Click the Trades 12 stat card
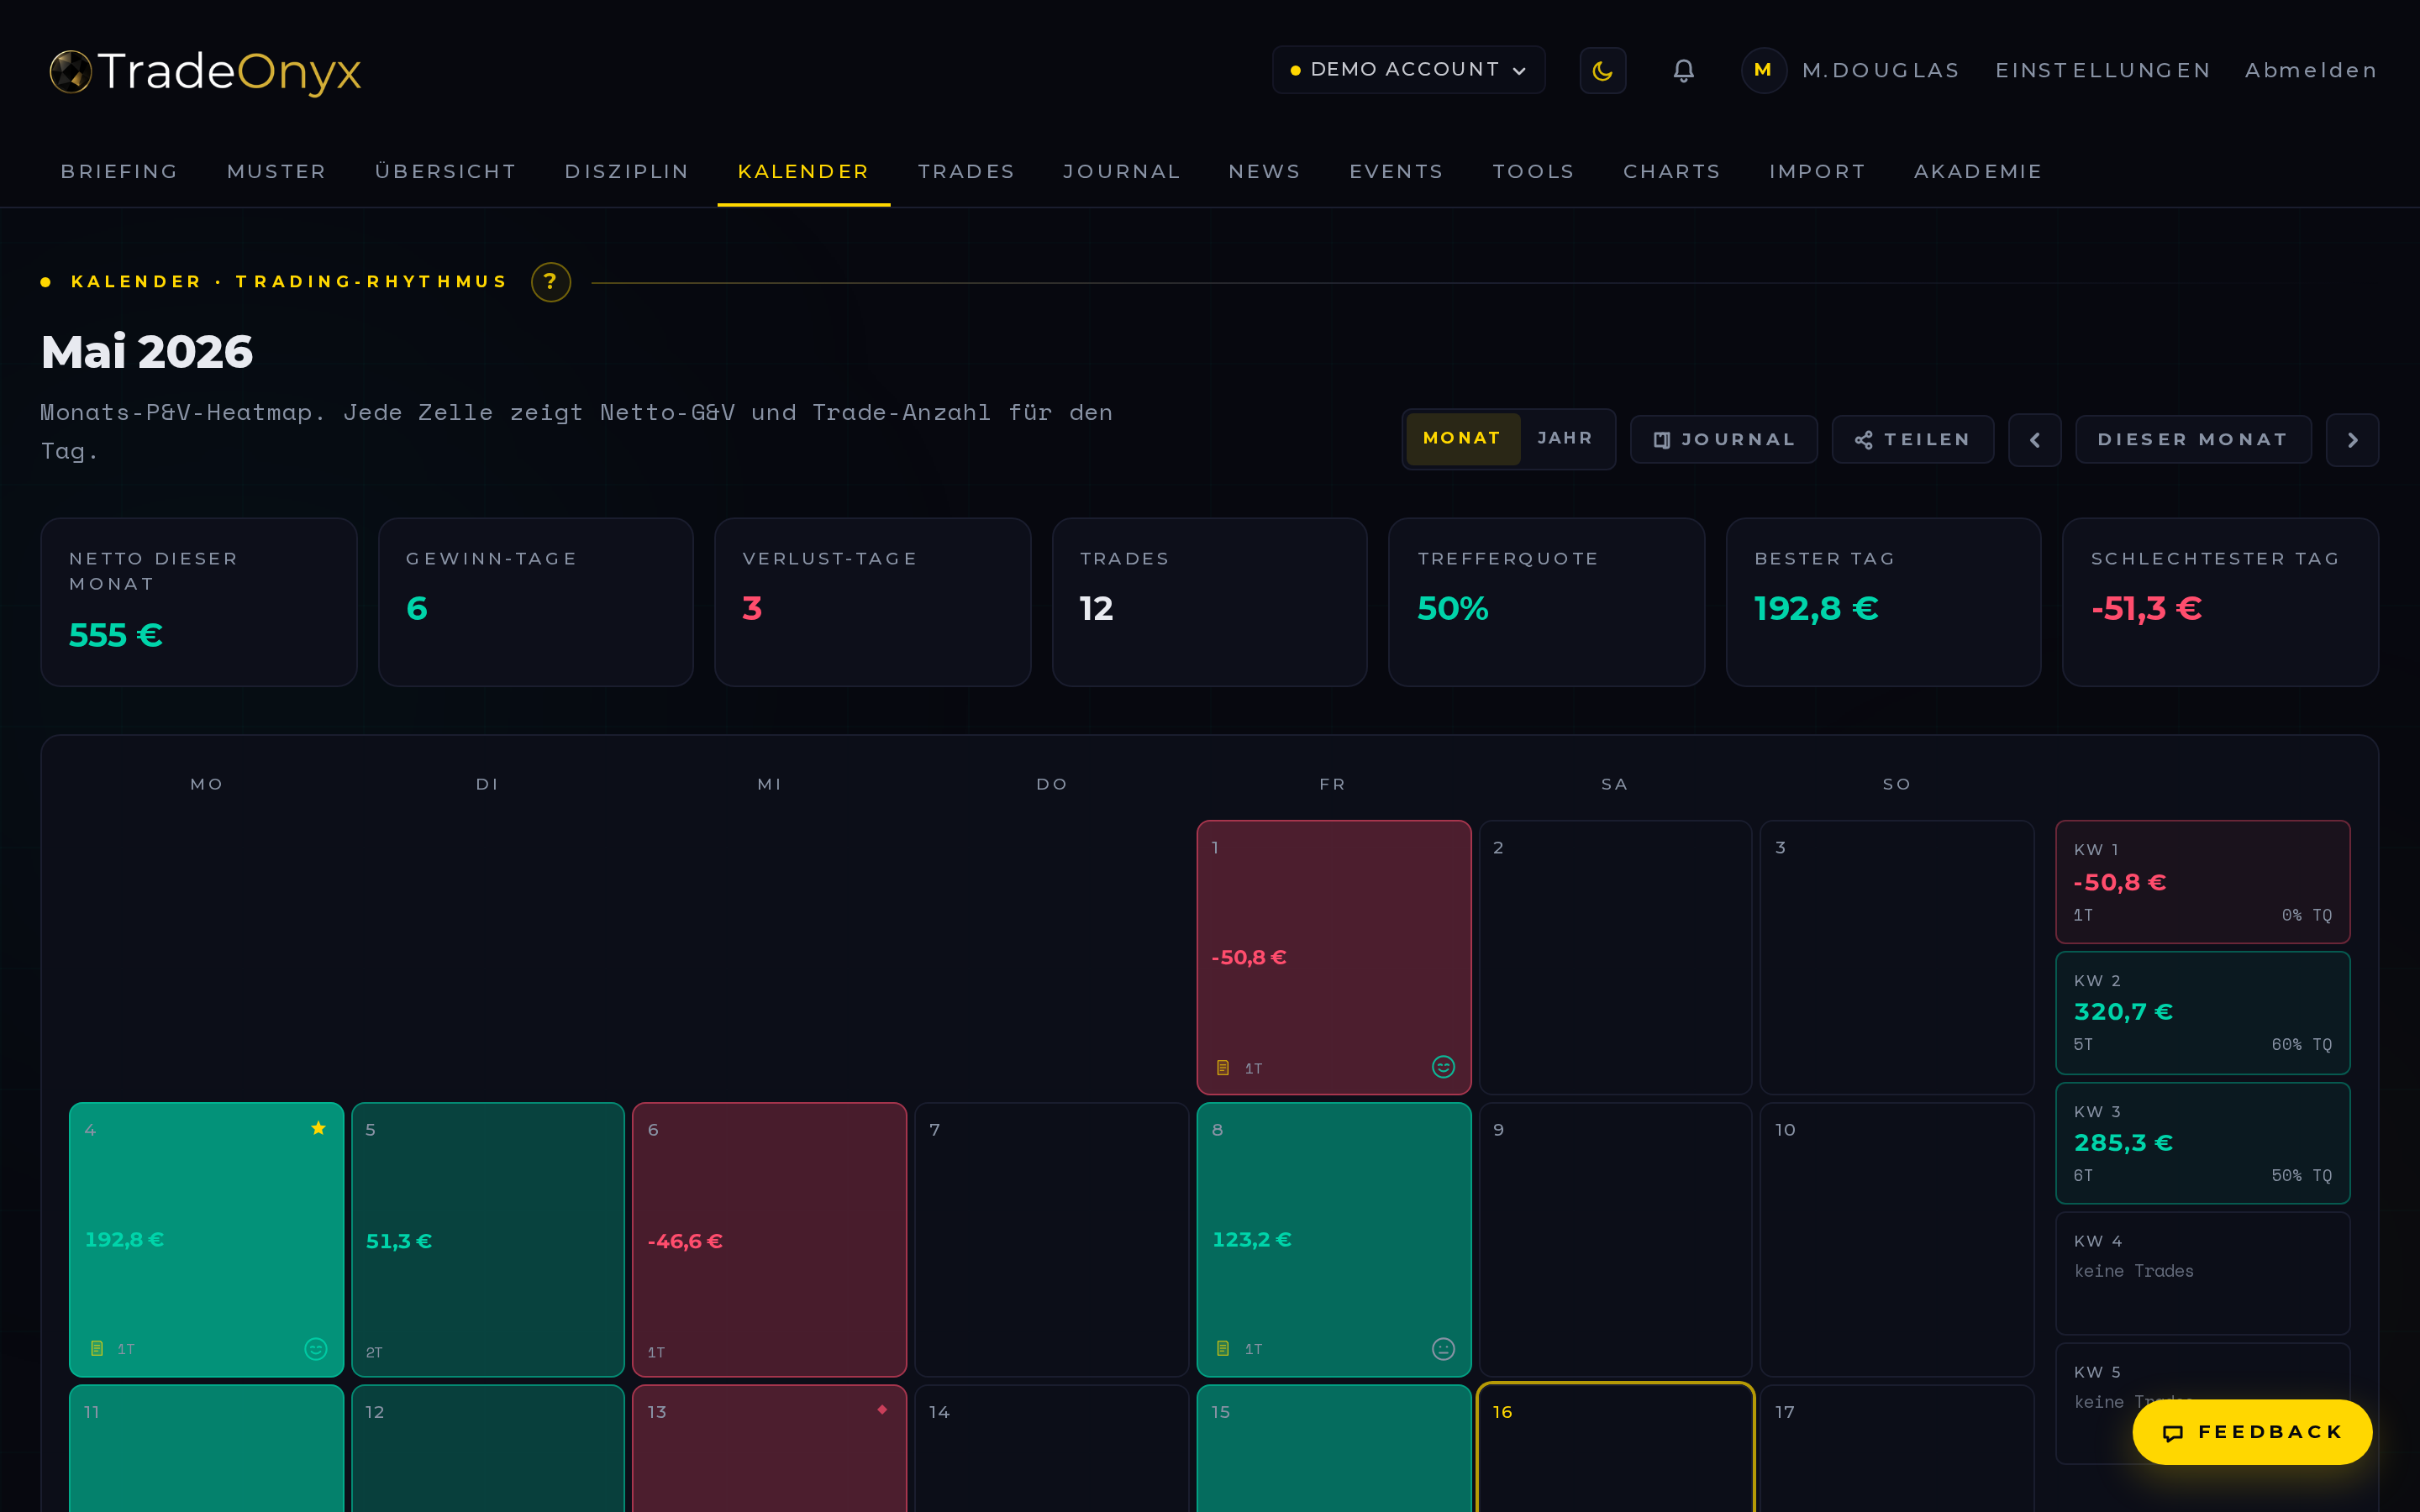This screenshot has width=2420, height=1512. (1210, 602)
